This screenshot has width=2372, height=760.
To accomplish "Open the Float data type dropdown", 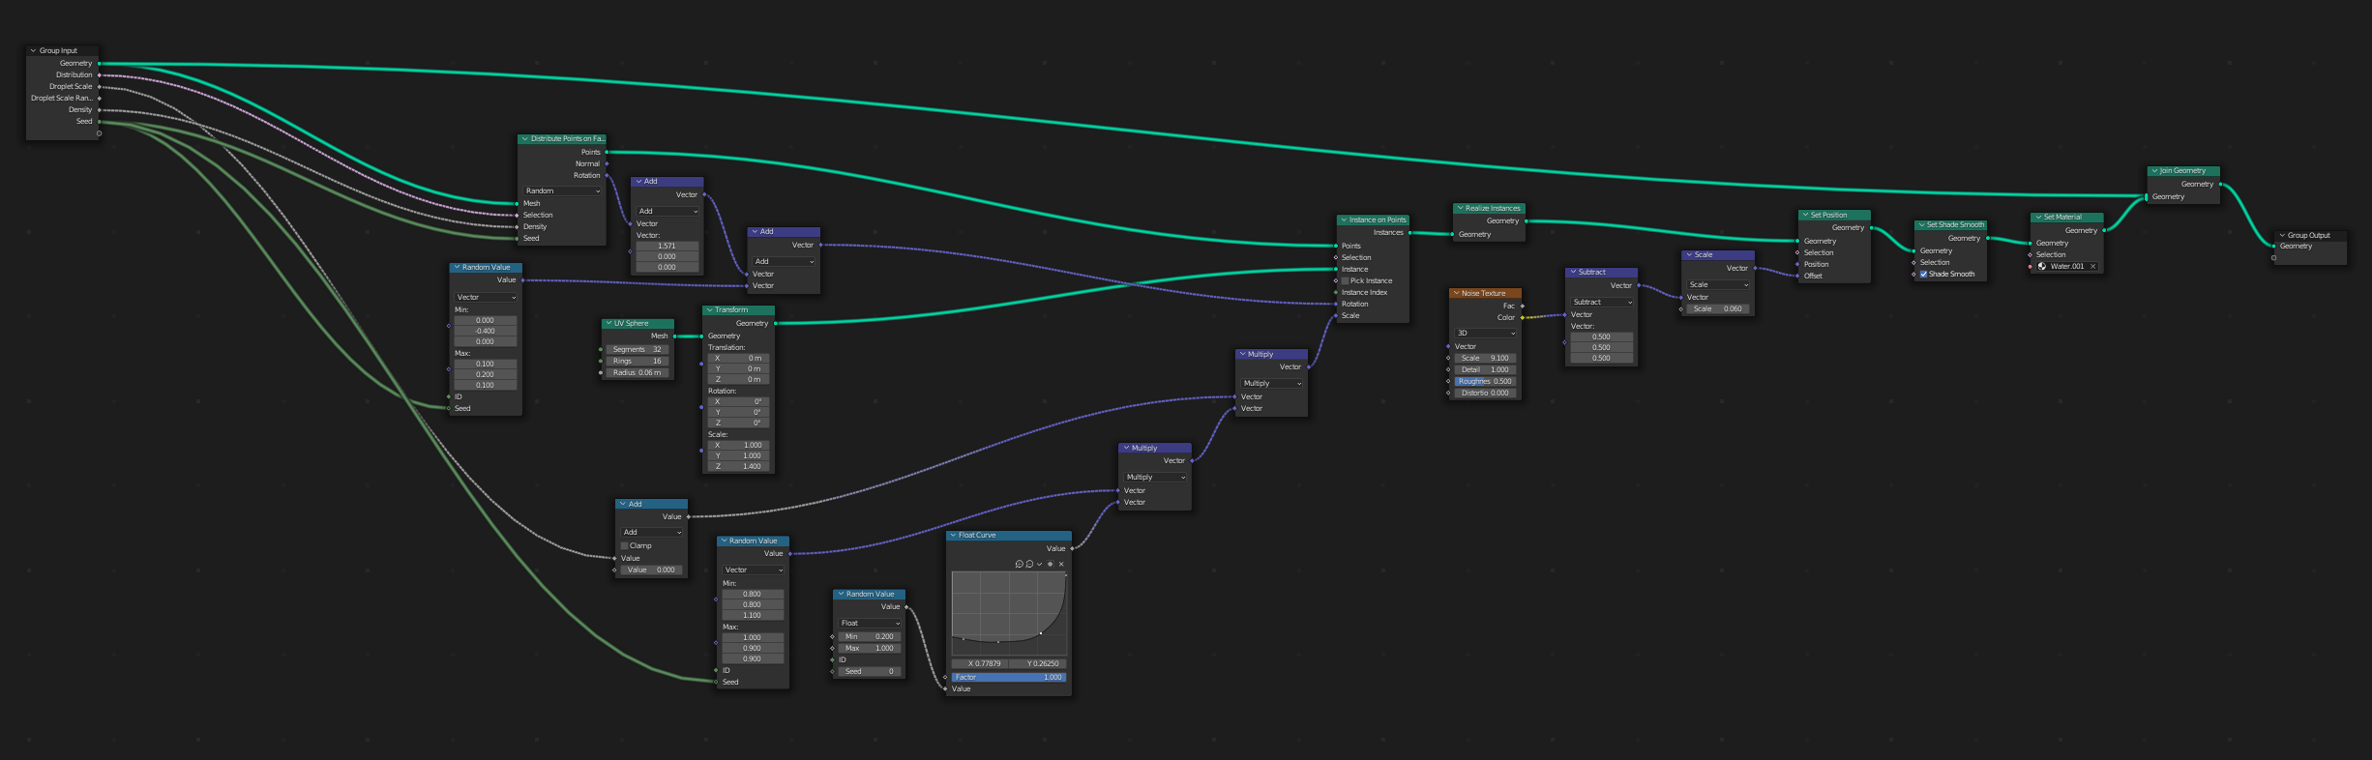I will coord(870,623).
